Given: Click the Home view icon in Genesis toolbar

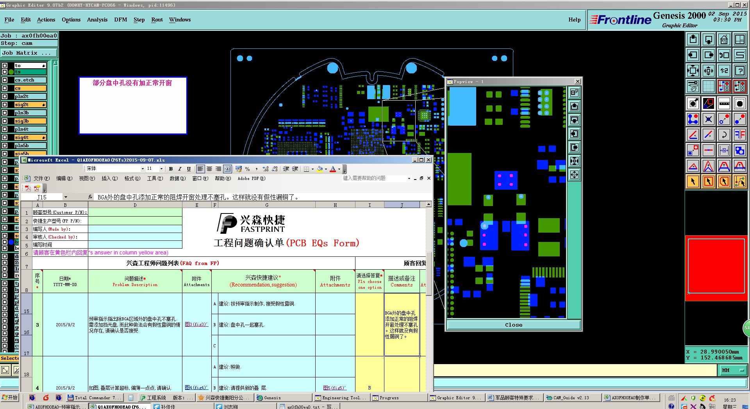Looking at the screenshot, I should click(724, 39).
